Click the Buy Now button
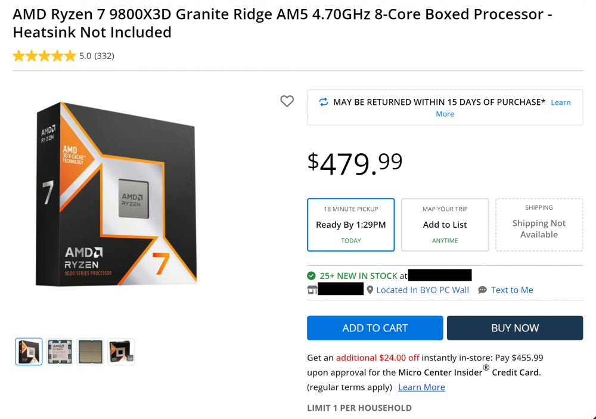The image size is (596, 419). pos(514,328)
